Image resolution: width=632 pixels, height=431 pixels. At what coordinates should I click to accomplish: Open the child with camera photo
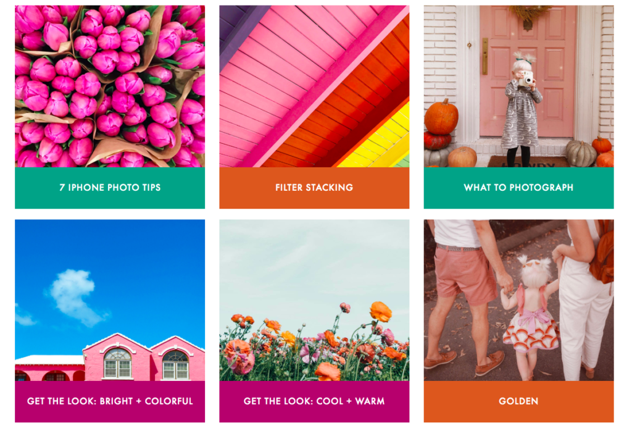click(x=518, y=86)
